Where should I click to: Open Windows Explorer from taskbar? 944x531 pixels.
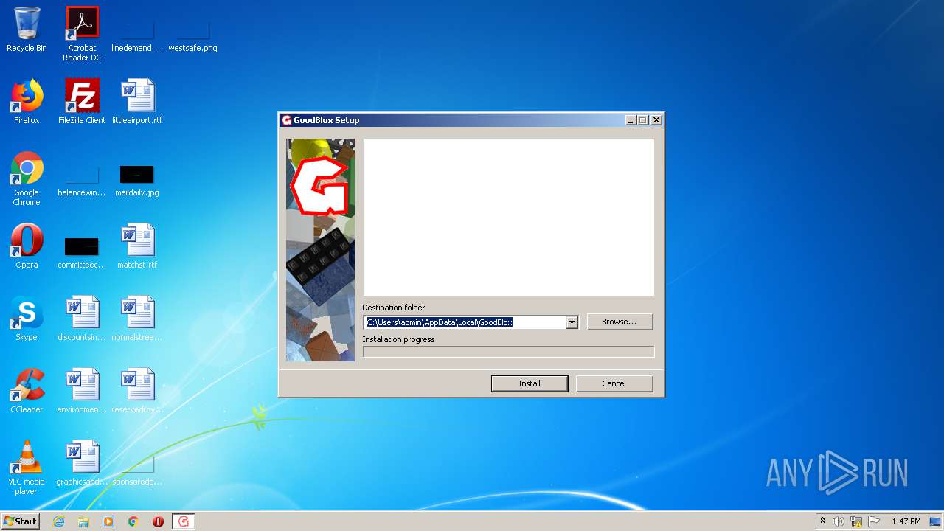83,521
